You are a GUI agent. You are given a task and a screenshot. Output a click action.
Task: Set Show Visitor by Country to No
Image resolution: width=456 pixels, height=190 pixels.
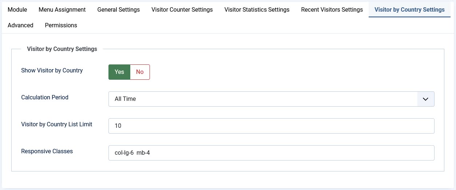(140, 72)
